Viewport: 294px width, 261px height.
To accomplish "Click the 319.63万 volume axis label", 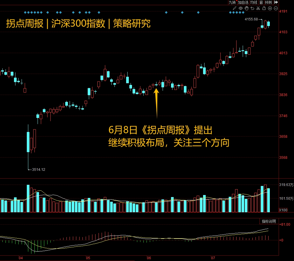I will 286,185.
